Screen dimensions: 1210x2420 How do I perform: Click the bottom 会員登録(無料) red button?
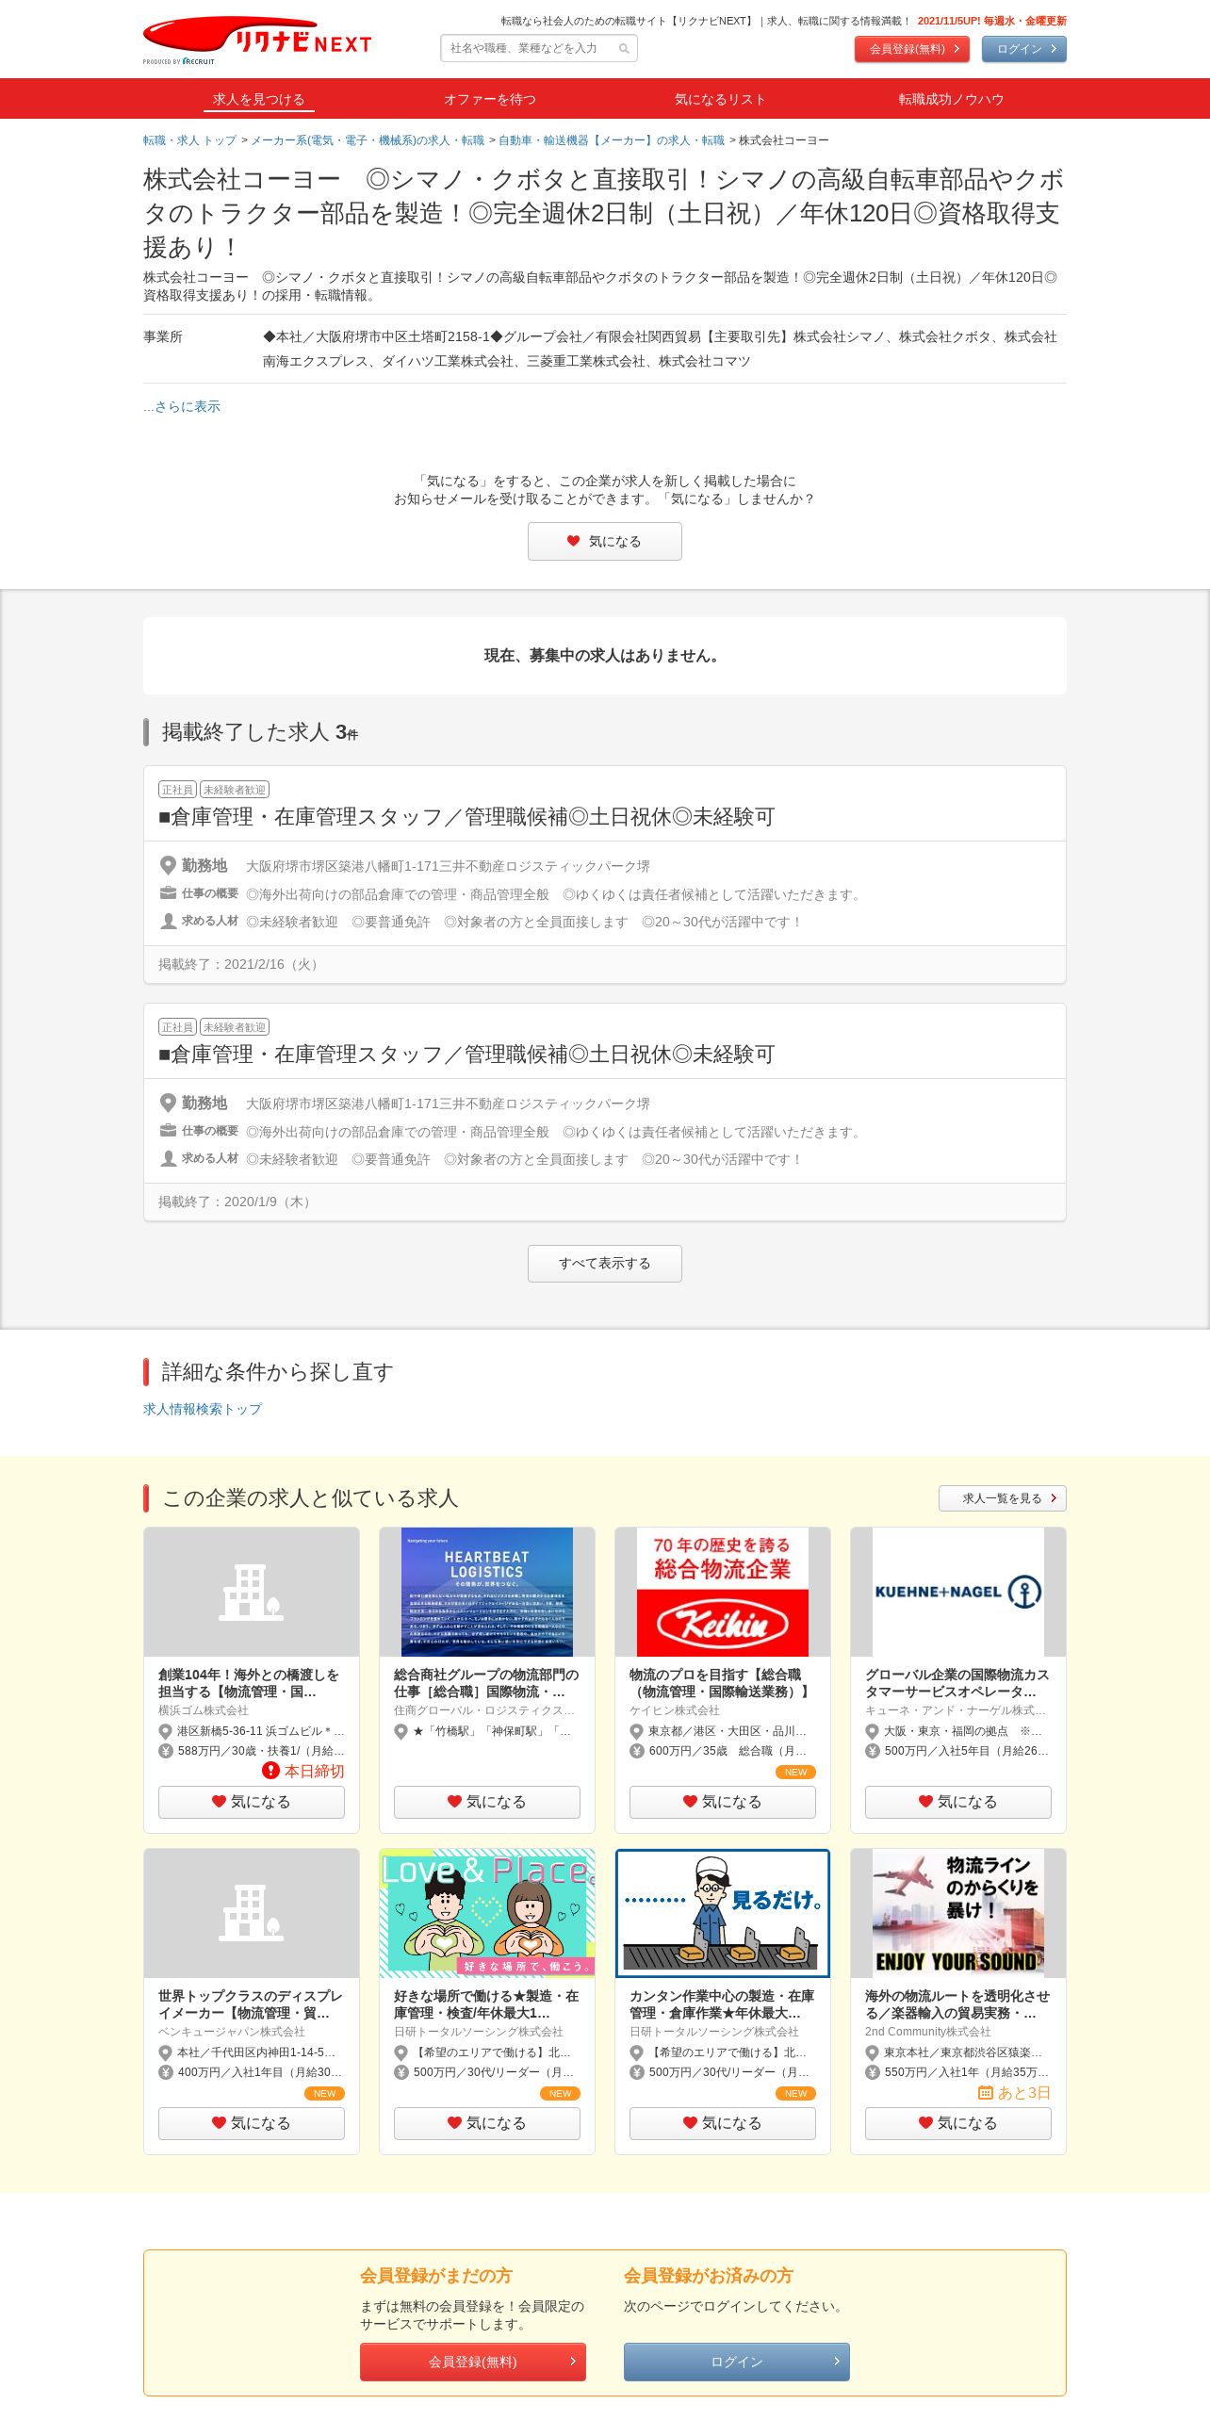472,2362
